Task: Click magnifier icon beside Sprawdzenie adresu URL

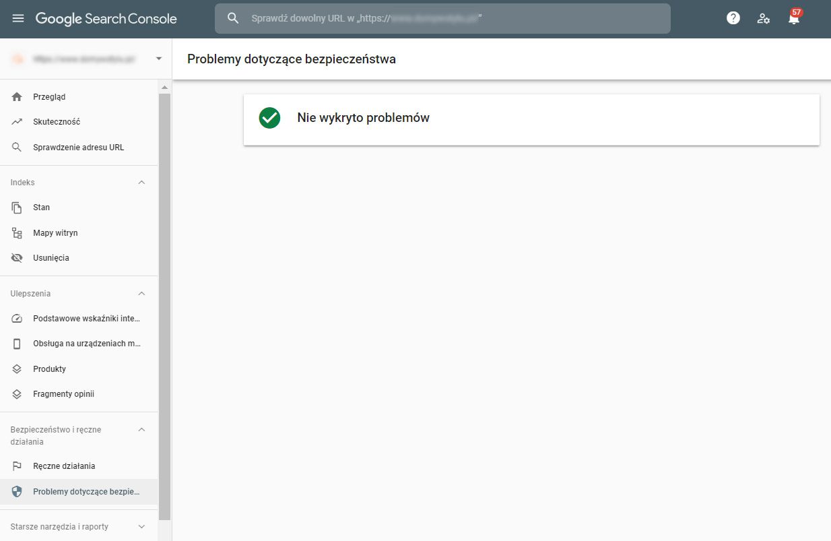Action: point(18,147)
